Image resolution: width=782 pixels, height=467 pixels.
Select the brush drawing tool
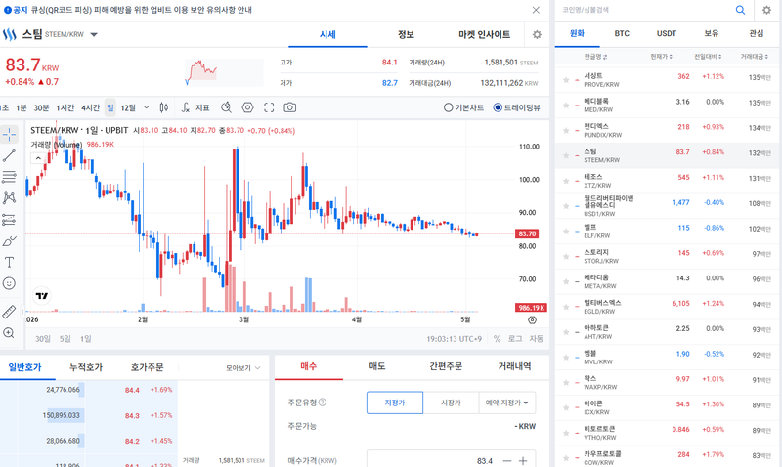click(x=10, y=240)
